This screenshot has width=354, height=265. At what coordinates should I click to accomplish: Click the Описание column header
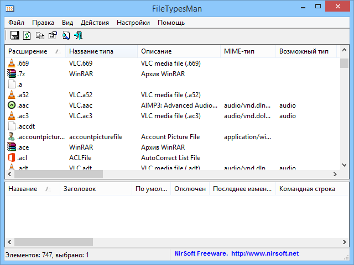157,51
